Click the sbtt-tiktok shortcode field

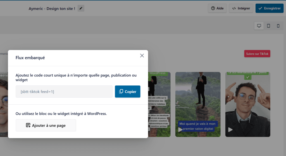click(x=64, y=92)
